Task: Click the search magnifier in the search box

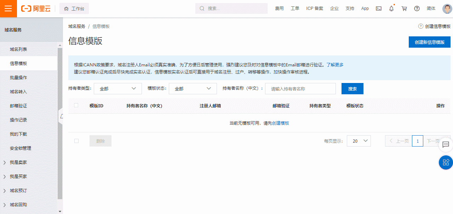Action: click(202, 8)
